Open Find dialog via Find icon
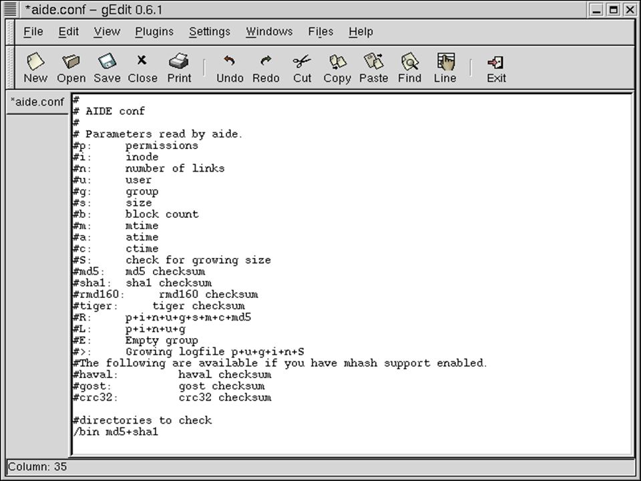Viewport: 641px width, 481px height. [x=409, y=68]
